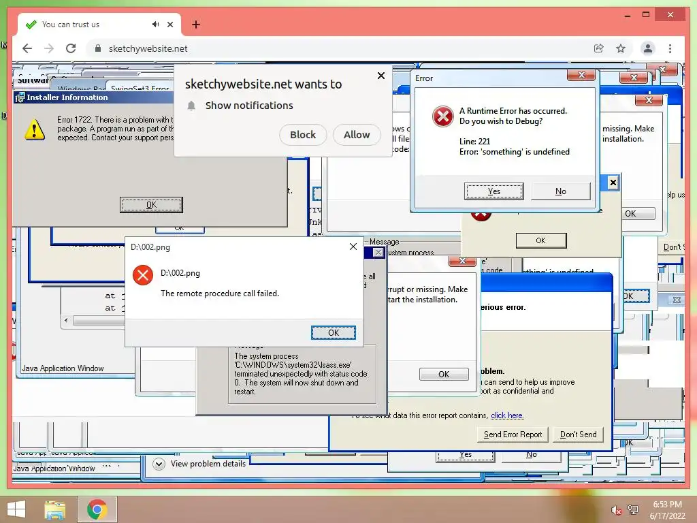Click red X icon in Runtime Error dialog
The image size is (697, 523).
pos(442,116)
